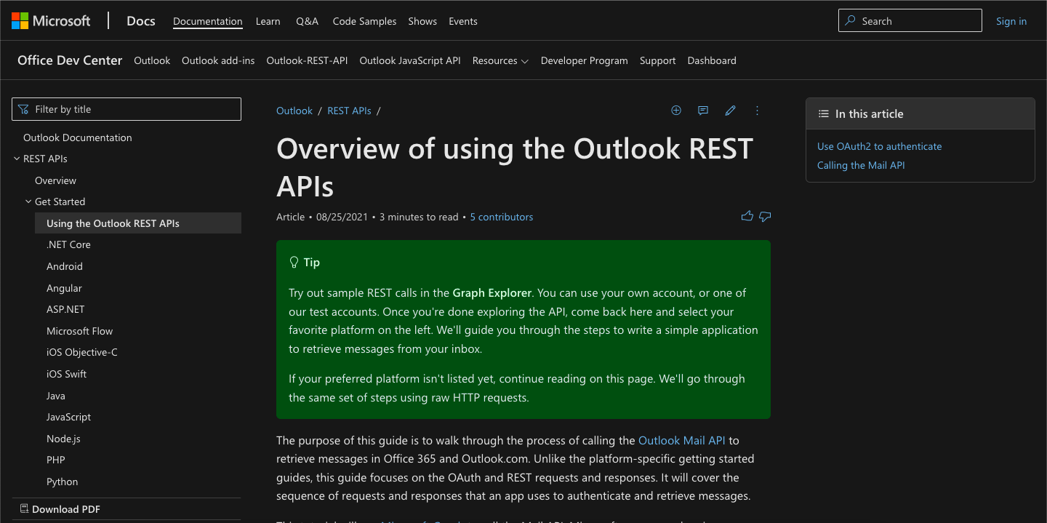This screenshot has height=523, width=1047.
Task: Open the feedback comment icon
Action: point(703,111)
